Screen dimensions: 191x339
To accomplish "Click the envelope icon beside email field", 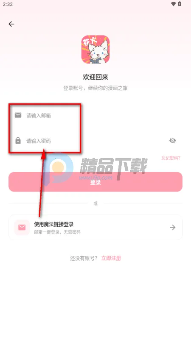I will [18, 115].
